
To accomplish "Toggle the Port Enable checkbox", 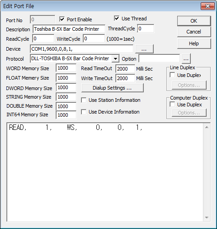I will coord(62,19).
